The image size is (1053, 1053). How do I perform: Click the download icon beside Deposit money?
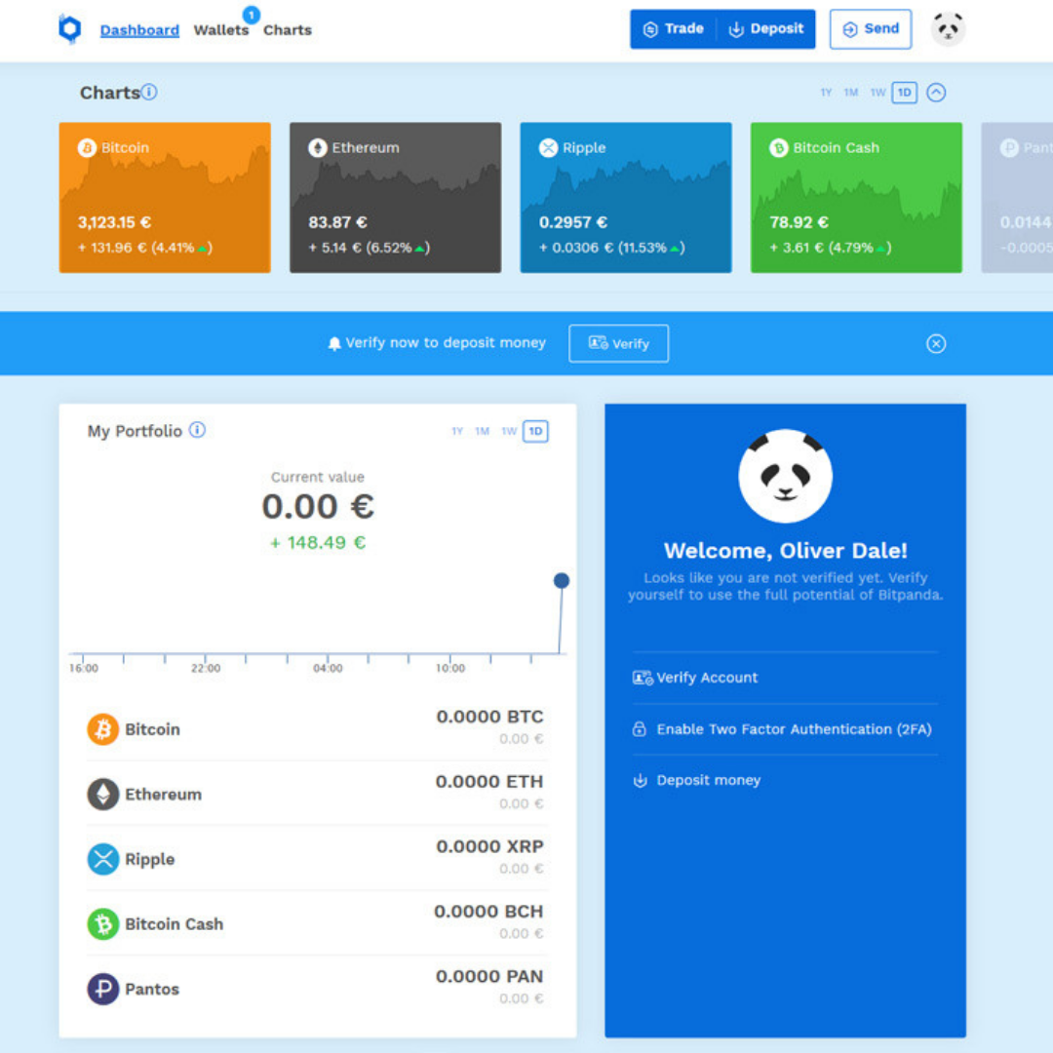pyautogui.click(x=640, y=780)
